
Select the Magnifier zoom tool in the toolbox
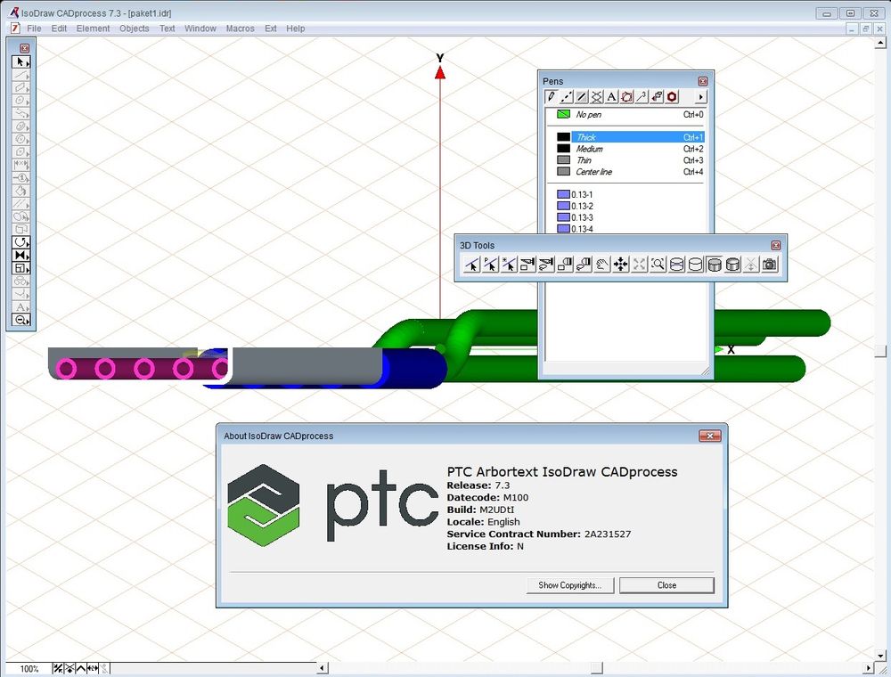click(20, 321)
